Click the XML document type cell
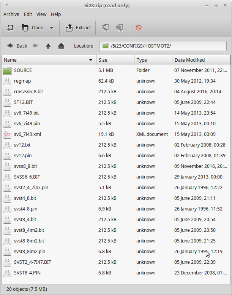Screen dimensions: 232x295 point(152,134)
